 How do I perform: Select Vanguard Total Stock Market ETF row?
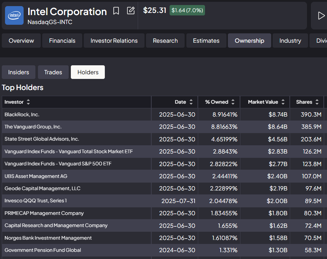click(163, 151)
